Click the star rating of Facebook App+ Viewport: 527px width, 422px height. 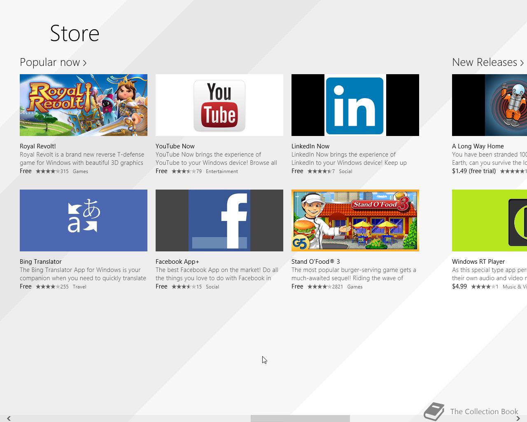184,287
